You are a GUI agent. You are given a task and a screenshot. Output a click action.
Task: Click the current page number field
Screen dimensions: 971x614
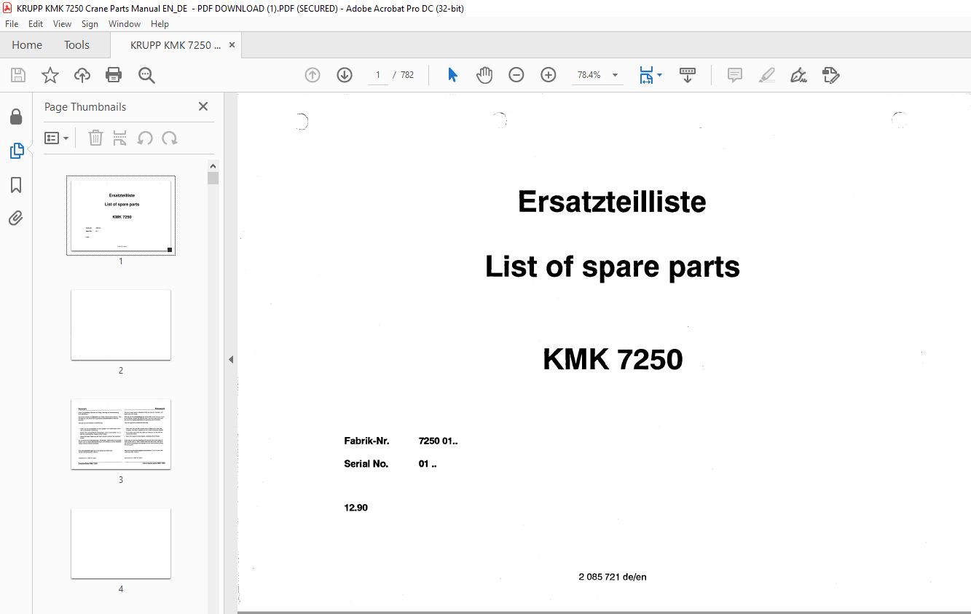pos(378,75)
